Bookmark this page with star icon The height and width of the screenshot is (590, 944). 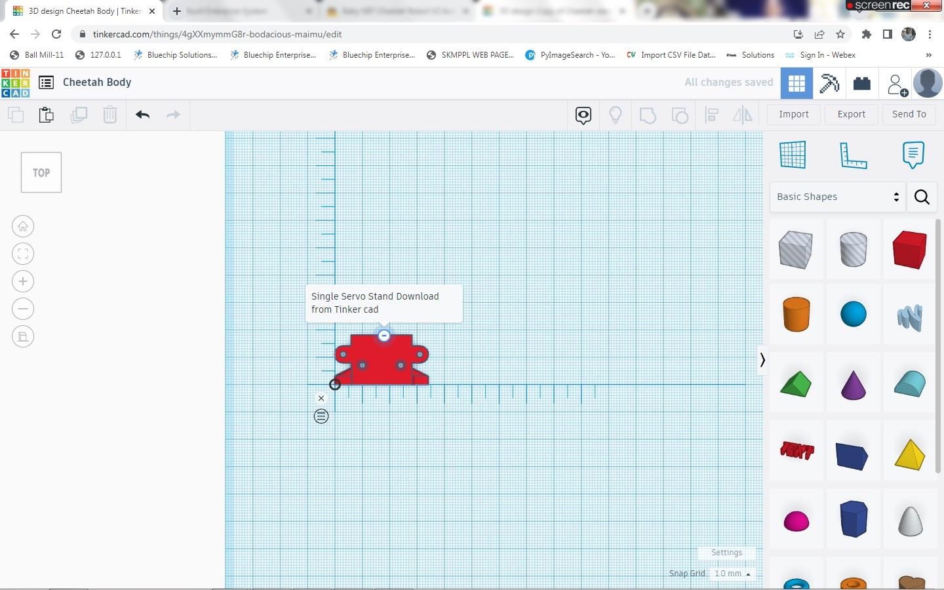pos(840,34)
